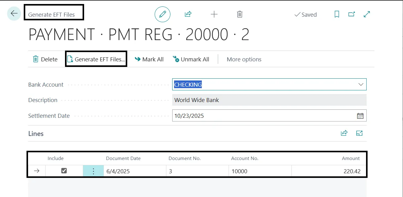Open the Settlement Date calendar picker

(x=360, y=116)
